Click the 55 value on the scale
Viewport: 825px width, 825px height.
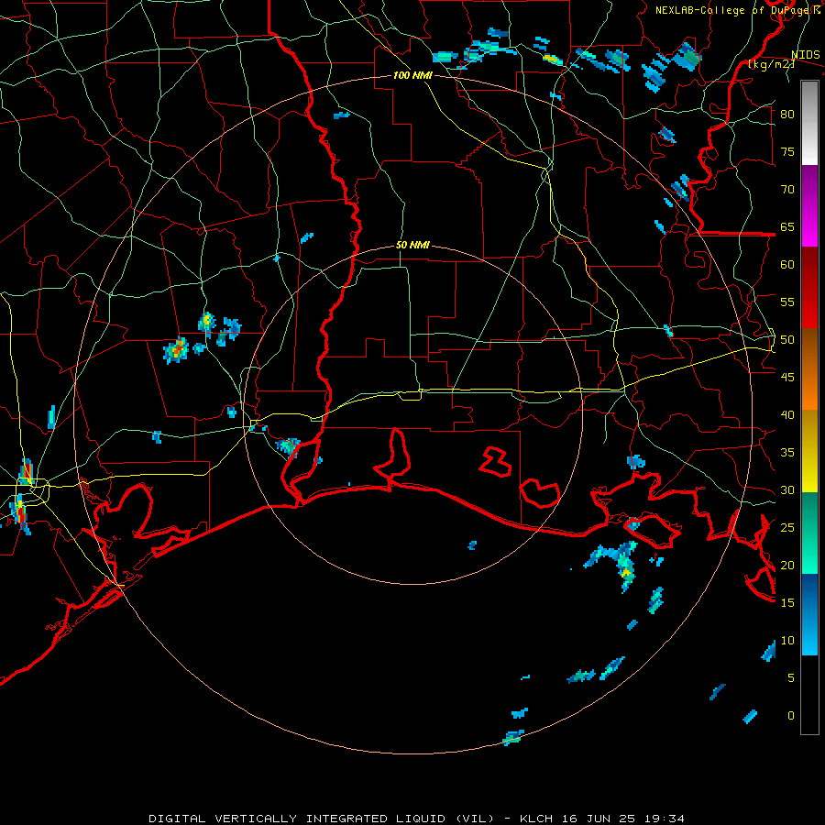(x=787, y=302)
